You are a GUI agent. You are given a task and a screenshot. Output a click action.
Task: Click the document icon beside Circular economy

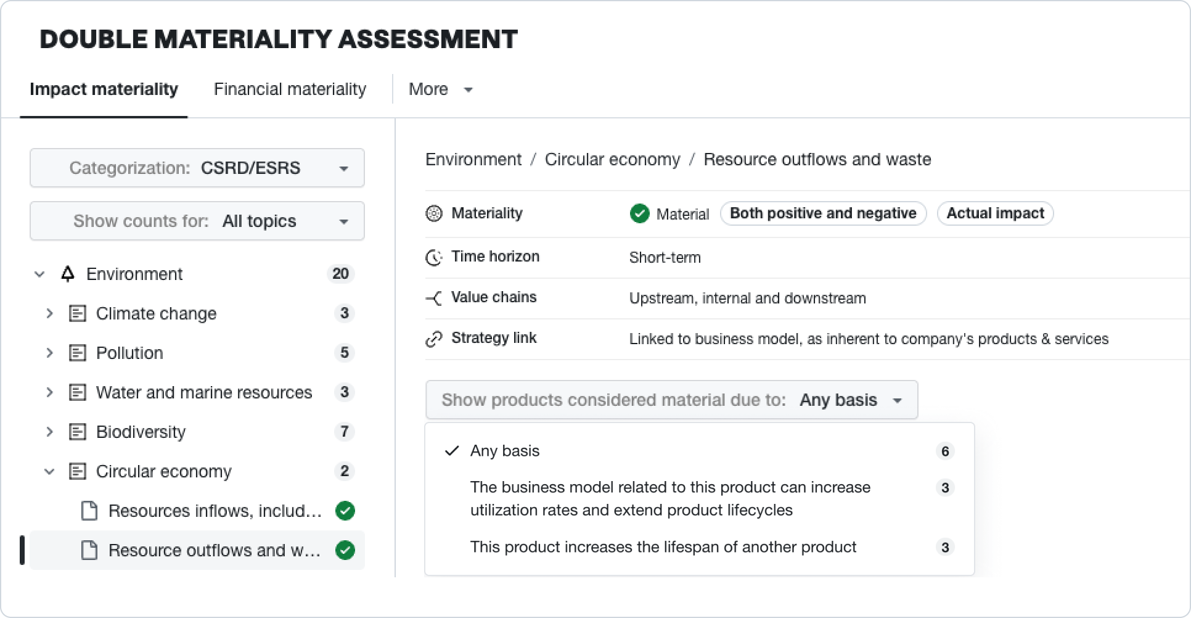(x=78, y=471)
